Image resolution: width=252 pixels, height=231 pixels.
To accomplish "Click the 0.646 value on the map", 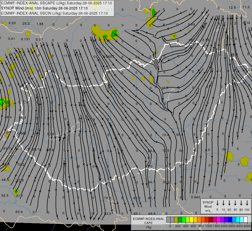I will pyautogui.click(x=22, y=133).
